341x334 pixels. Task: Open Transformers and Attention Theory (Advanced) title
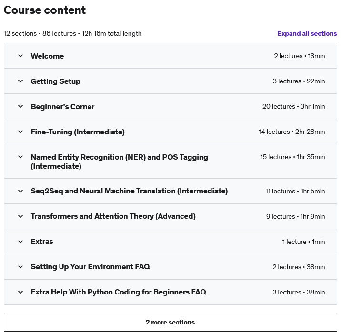coord(113,216)
